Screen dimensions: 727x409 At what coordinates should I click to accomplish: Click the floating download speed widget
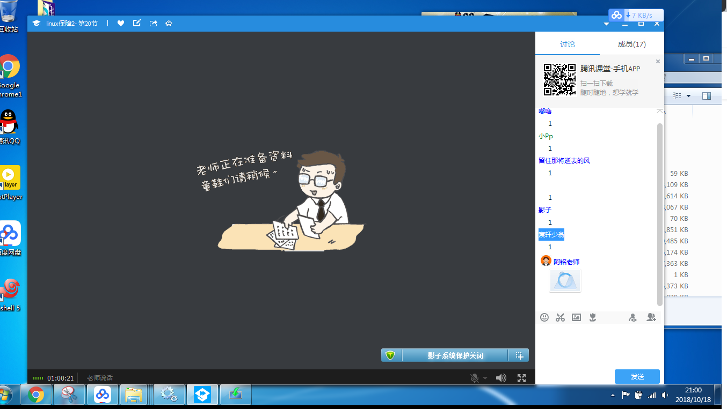pyautogui.click(x=636, y=16)
